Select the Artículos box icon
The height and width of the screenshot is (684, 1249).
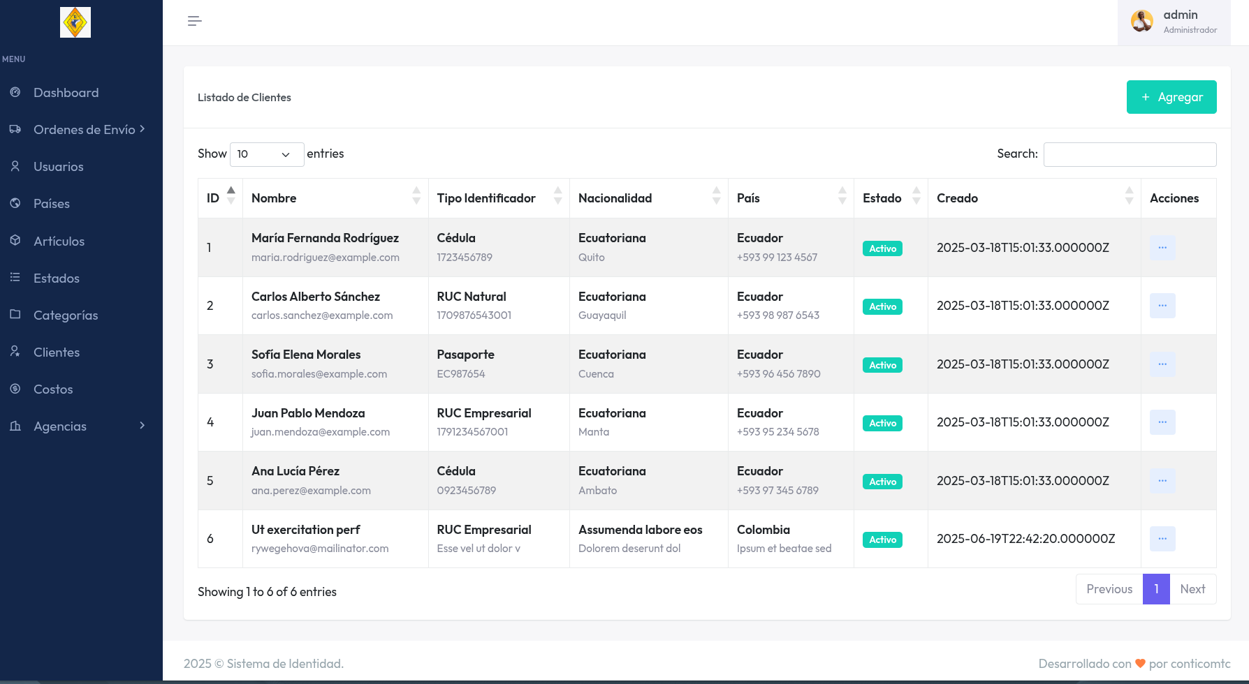click(x=15, y=240)
